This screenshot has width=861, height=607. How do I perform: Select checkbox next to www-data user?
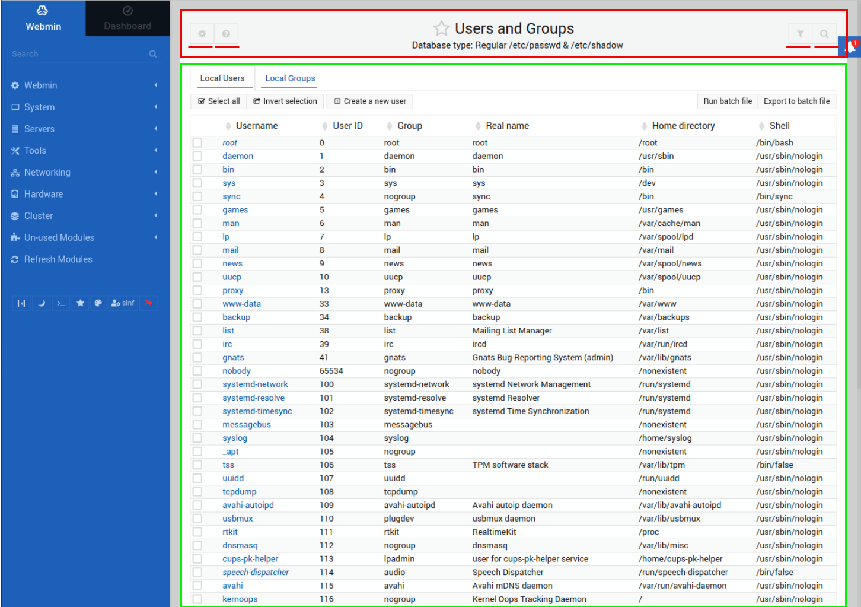point(197,304)
